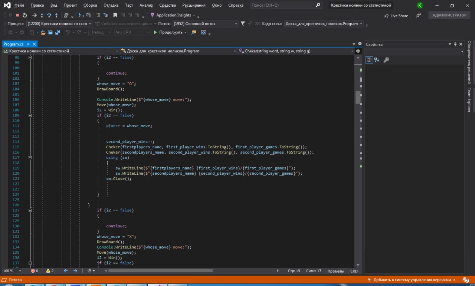Viewport: 475px width, 286px height.
Task: Click the errors count indicator
Action: [x=35, y=271]
